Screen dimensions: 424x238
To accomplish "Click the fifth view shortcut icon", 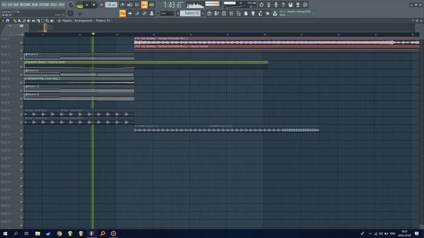I will (x=152, y=13).
